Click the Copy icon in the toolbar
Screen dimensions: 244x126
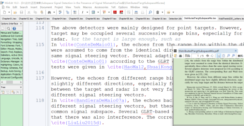click(35, 12)
